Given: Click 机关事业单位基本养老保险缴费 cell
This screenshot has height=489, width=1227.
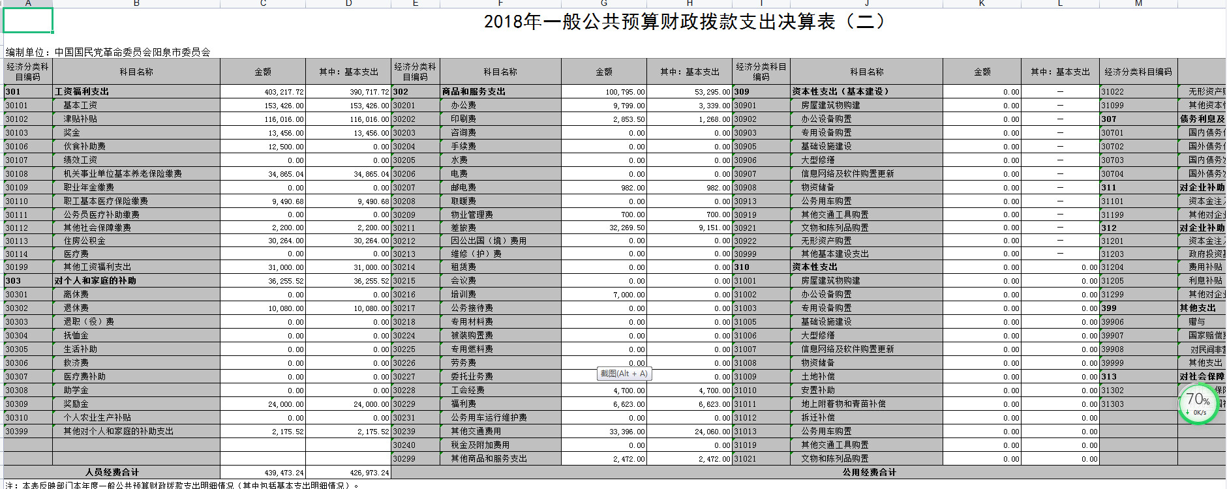Looking at the screenshot, I should tap(136, 174).
